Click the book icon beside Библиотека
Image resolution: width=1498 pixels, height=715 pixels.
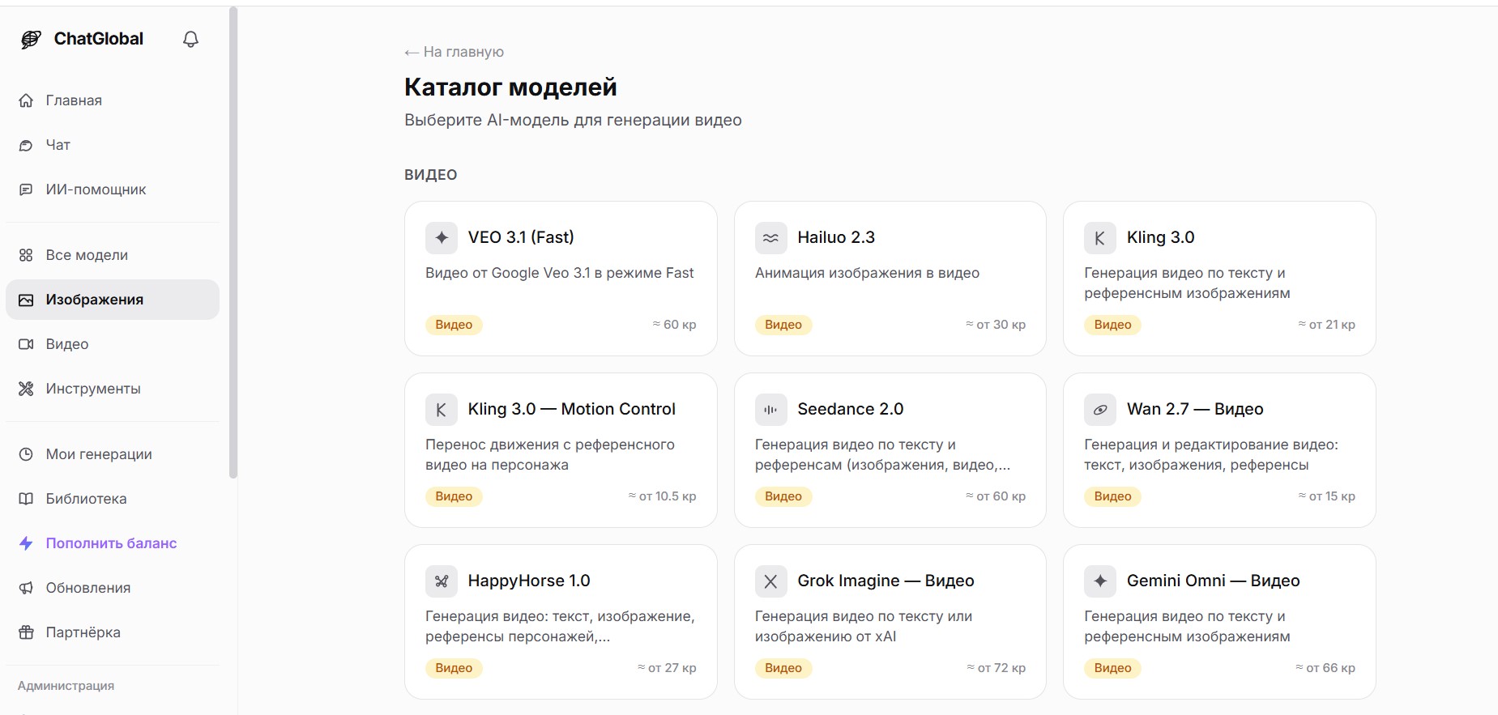click(x=26, y=499)
